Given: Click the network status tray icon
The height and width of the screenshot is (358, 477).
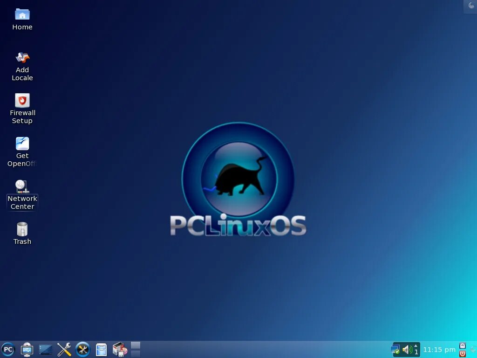Looking at the screenshot, I should click(395, 350).
